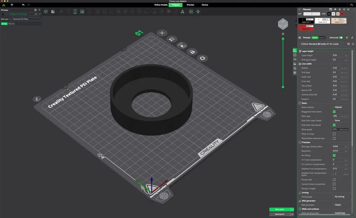Open the CFS device icon in Filament panel

click(x=331, y=9)
